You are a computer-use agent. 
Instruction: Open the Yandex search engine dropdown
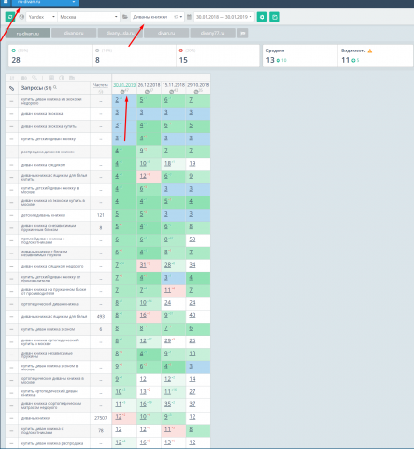(42, 17)
